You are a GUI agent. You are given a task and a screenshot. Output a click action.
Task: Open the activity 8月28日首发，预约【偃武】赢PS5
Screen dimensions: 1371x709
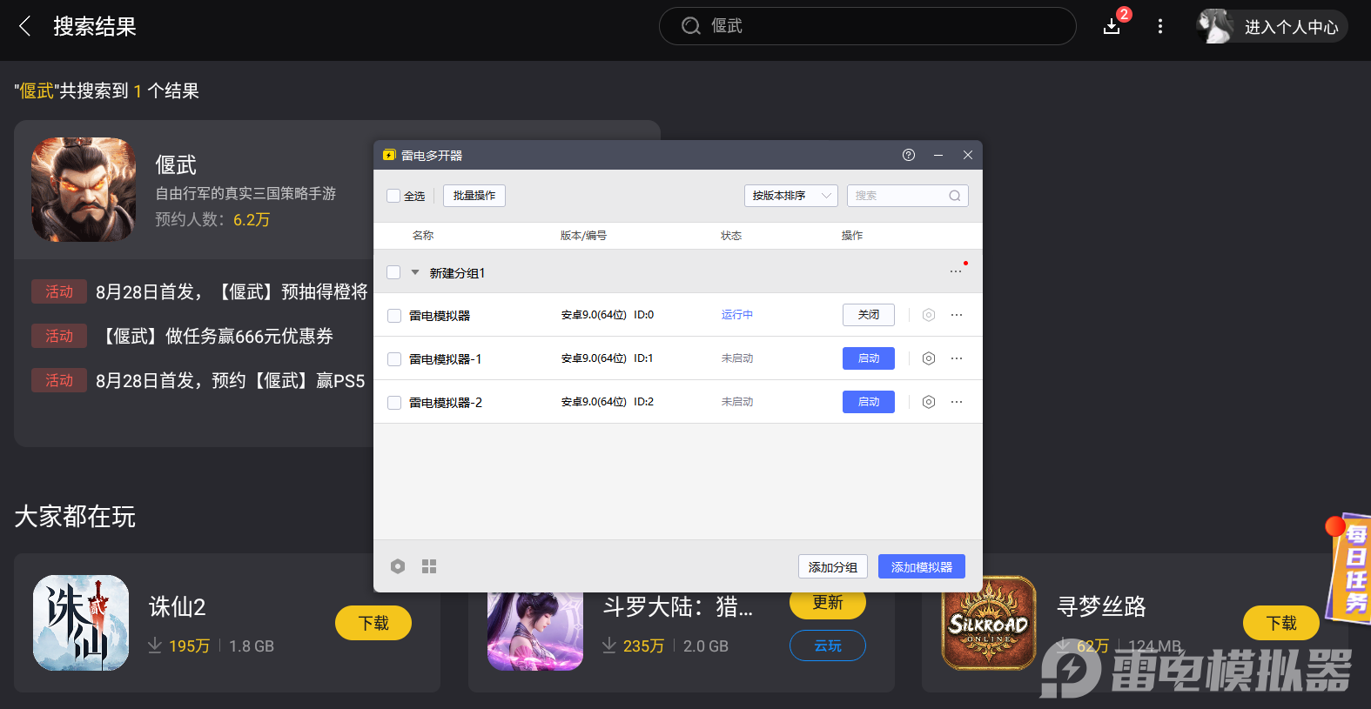tap(231, 380)
